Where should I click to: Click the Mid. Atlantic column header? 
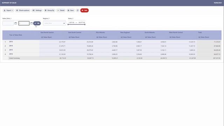click(x=100, y=33)
